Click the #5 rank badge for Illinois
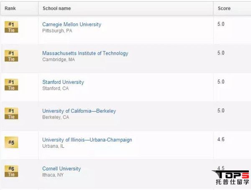251x190 pixels. [11, 142]
